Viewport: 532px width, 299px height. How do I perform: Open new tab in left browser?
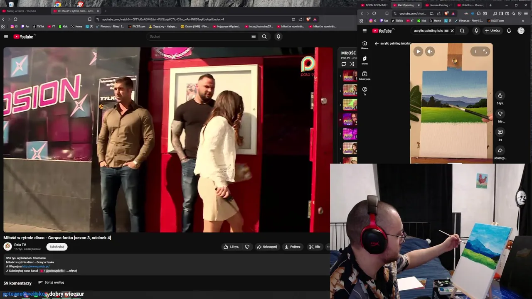[x=105, y=11]
